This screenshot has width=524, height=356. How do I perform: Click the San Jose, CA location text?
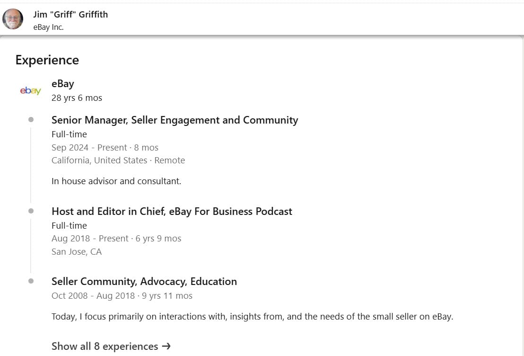[77, 252]
